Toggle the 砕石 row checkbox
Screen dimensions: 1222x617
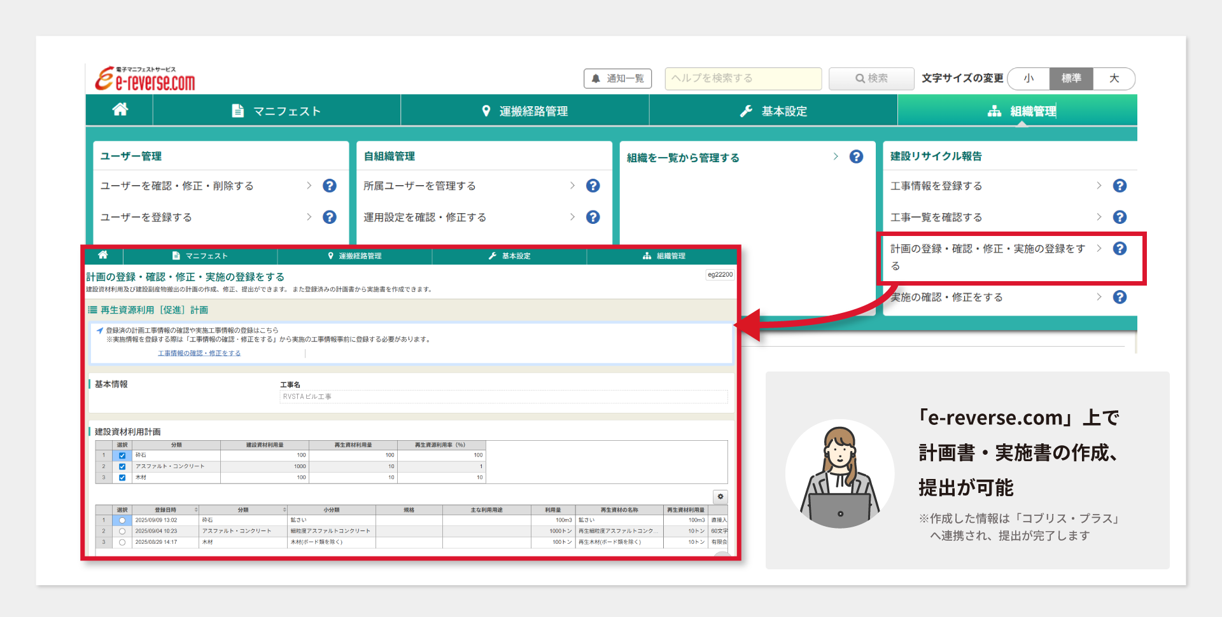(122, 455)
